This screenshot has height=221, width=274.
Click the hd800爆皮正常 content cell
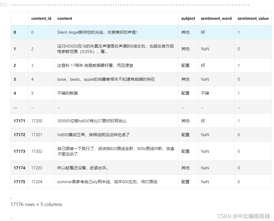coord(116,135)
